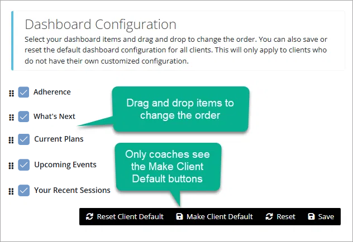This screenshot has height=242, width=353.
Task: Click the drag handle beside Your Recent Sessions
Action: point(11,191)
